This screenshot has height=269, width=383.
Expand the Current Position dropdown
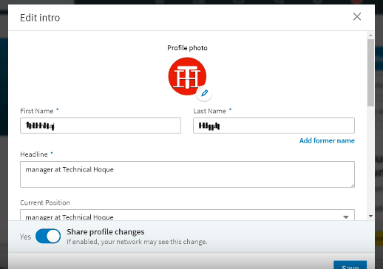pos(187,215)
